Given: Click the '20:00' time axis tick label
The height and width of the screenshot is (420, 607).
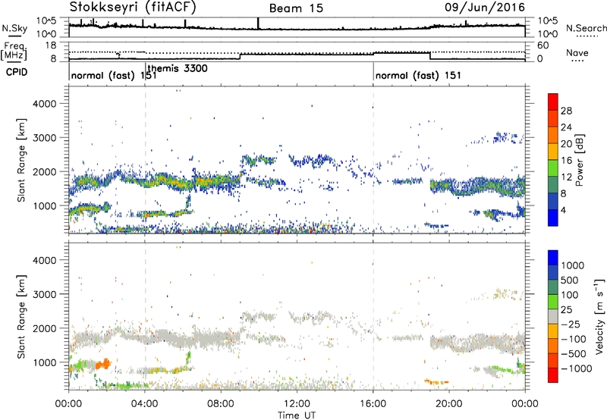Looking at the screenshot, I should 449,404.
